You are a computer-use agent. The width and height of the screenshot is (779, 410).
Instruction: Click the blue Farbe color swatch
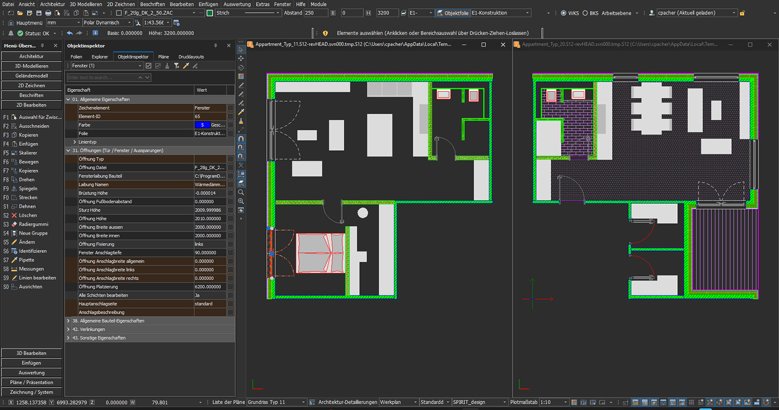point(202,125)
